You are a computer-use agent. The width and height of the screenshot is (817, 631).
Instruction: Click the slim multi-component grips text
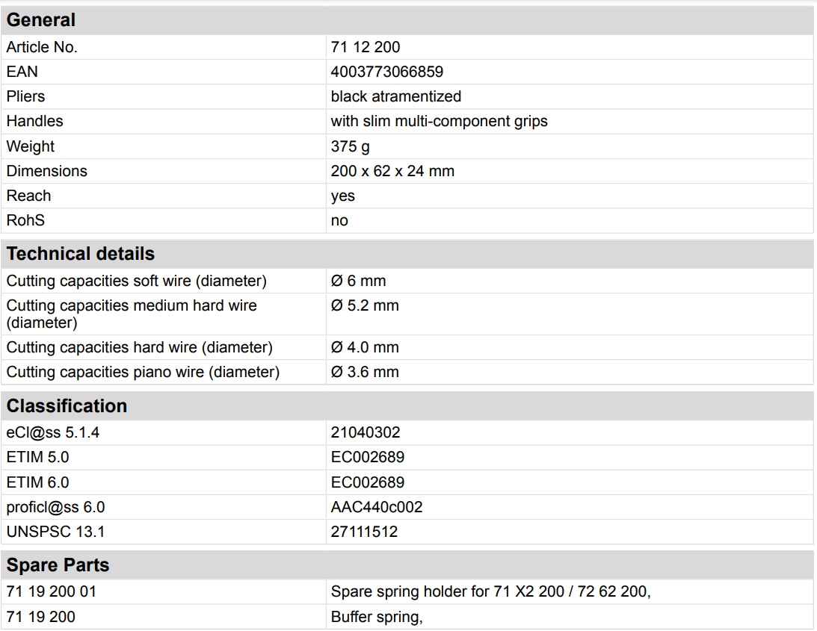point(439,121)
